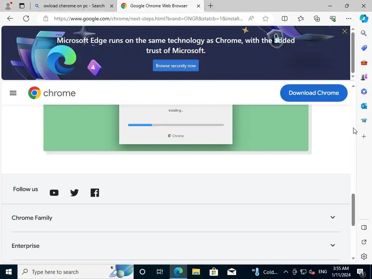Image resolution: width=372 pixels, height=279 pixels.
Task: Refresh the current page
Action: pyautogui.click(x=26, y=19)
